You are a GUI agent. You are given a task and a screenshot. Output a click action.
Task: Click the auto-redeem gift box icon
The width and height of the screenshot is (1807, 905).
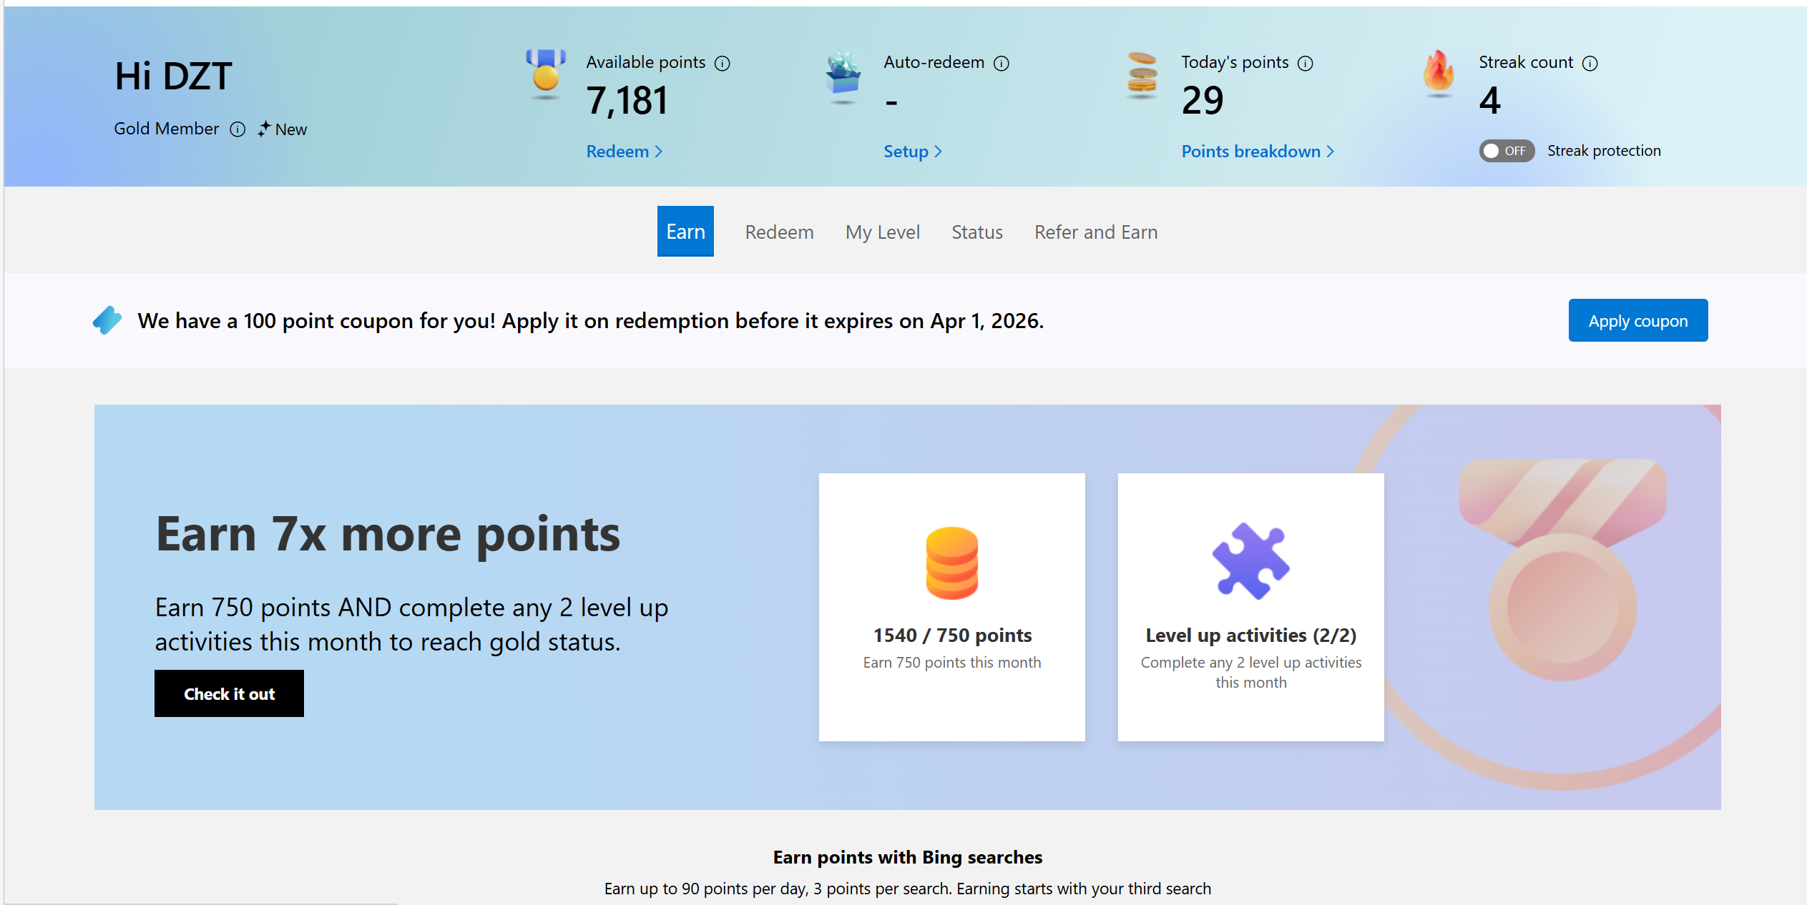point(843,73)
